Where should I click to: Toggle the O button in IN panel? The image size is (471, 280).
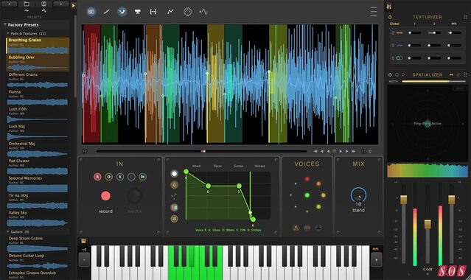[109, 177]
